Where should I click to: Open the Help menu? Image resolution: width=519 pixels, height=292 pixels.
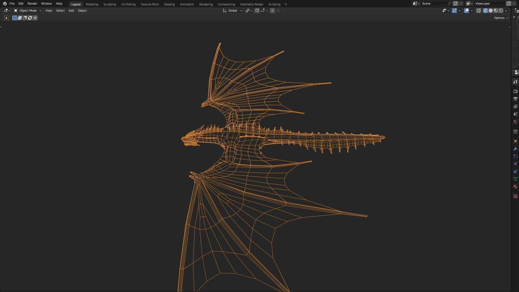[x=59, y=4]
